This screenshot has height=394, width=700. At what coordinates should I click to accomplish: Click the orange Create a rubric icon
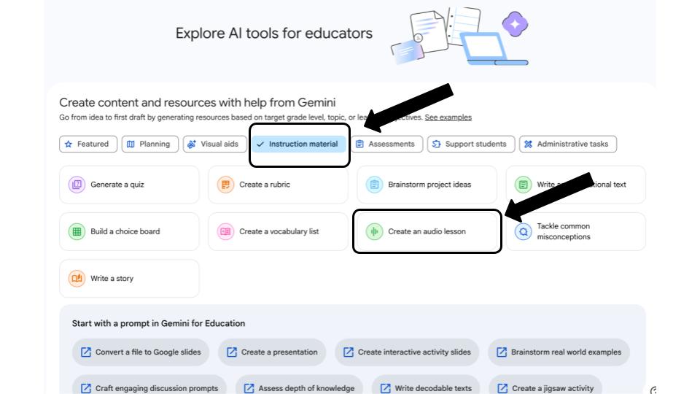(225, 185)
